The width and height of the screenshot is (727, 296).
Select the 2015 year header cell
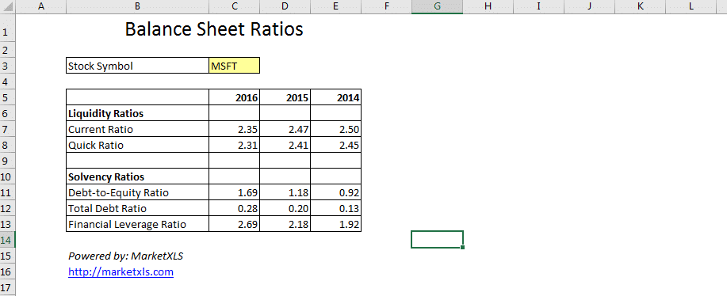point(285,97)
